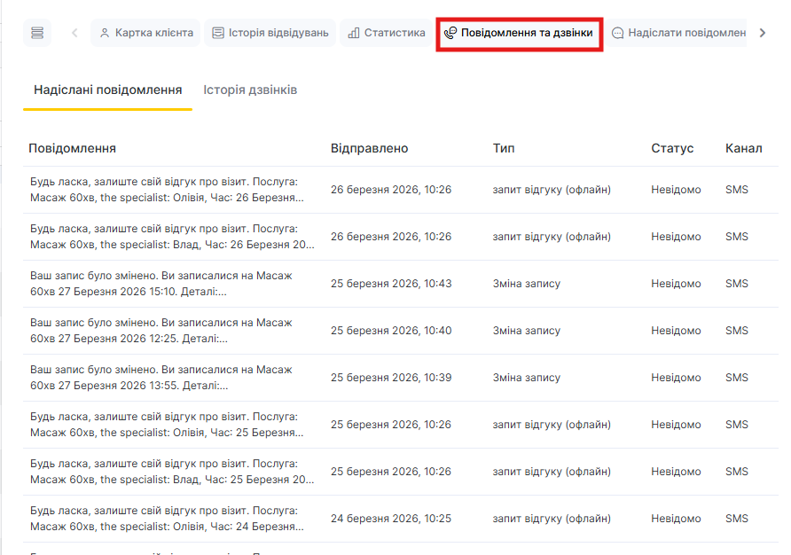Click the Канал column header
This screenshot has height=555, width=791.
743,148
